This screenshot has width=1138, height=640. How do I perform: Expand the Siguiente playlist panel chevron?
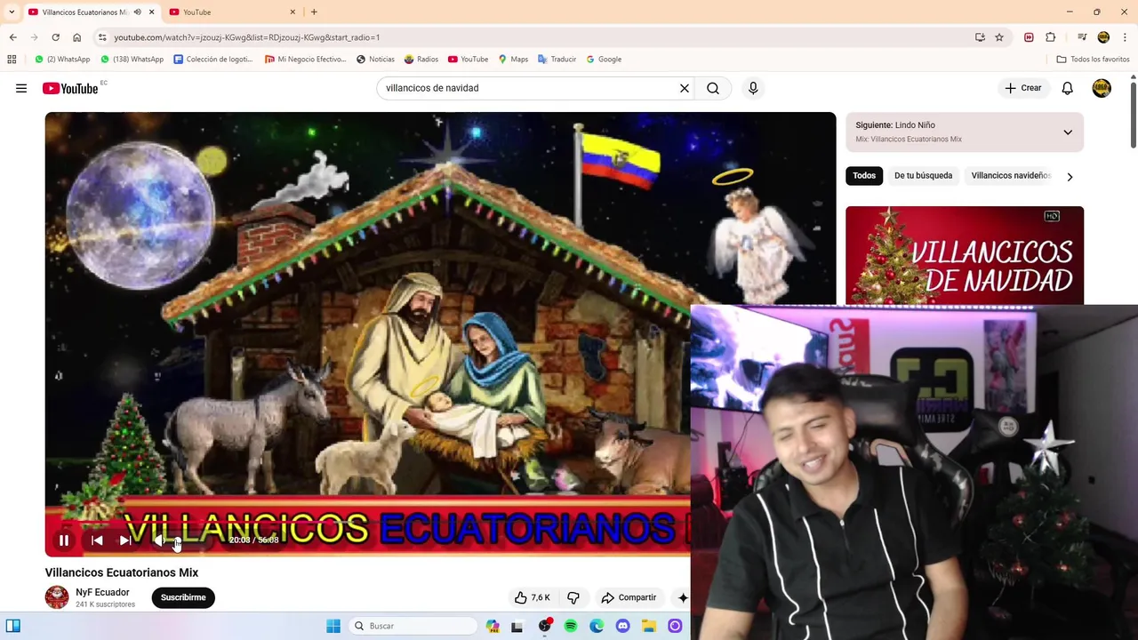(1068, 132)
